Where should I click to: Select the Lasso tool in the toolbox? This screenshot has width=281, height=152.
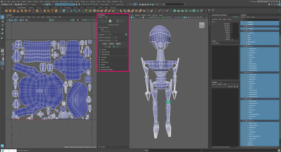2,21
